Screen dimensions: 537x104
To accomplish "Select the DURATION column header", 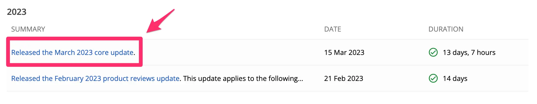I will click(x=446, y=29).
